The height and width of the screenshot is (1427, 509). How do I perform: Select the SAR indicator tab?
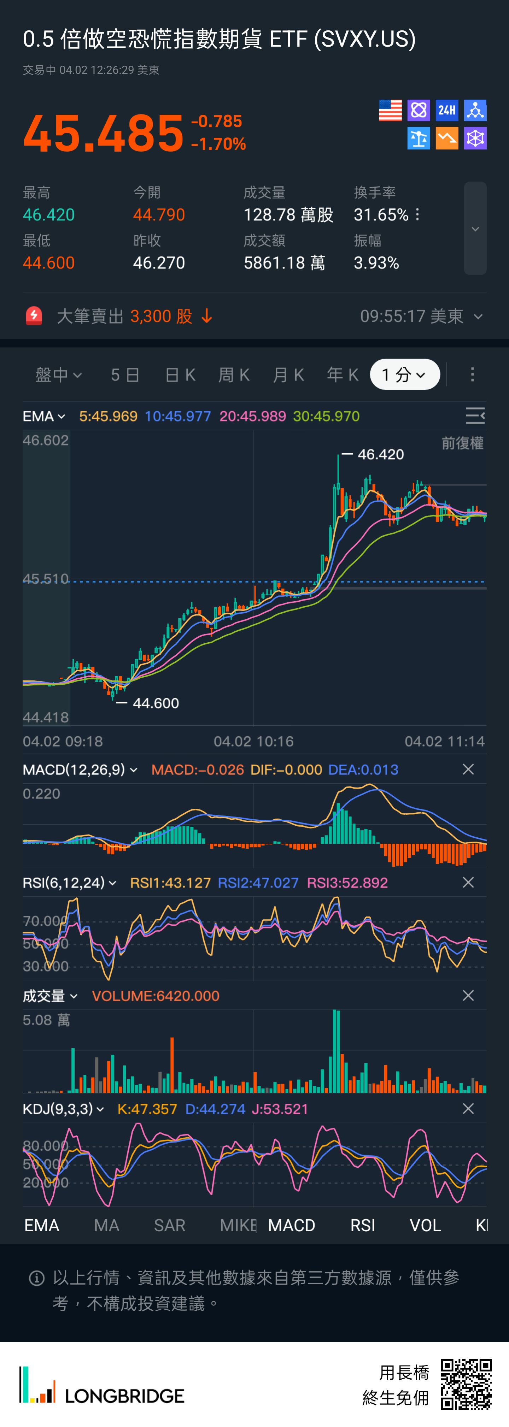[169, 1225]
